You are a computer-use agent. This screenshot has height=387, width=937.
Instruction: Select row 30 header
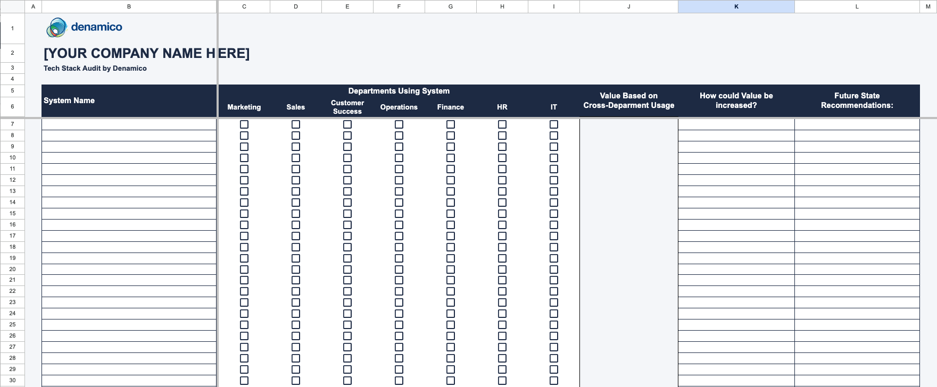coord(12,381)
